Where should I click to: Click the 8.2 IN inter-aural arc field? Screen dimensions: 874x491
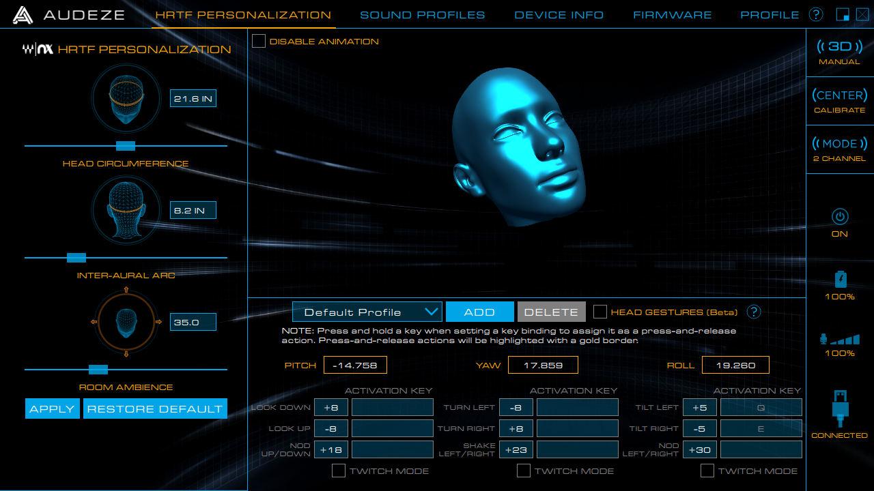[x=193, y=210]
